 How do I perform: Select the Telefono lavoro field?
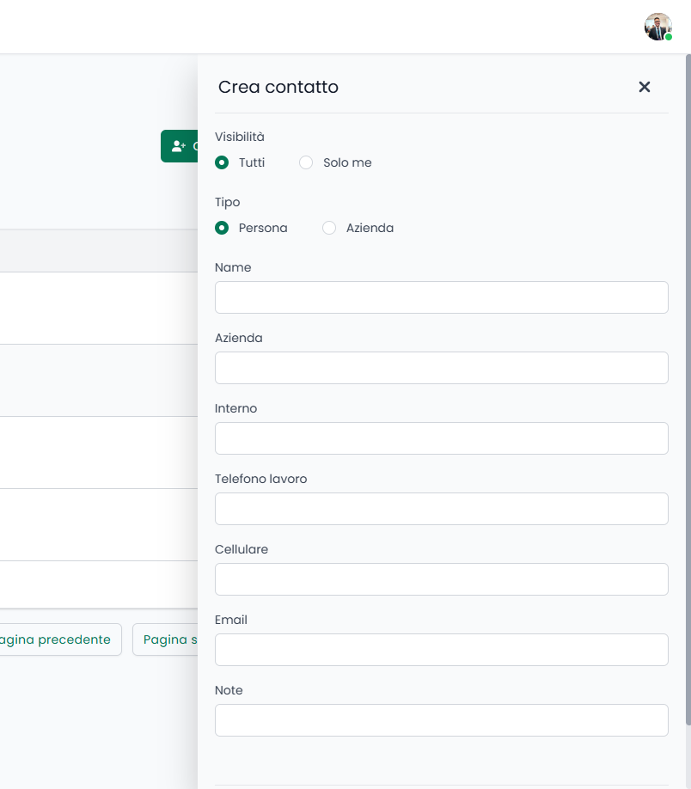[441, 509]
